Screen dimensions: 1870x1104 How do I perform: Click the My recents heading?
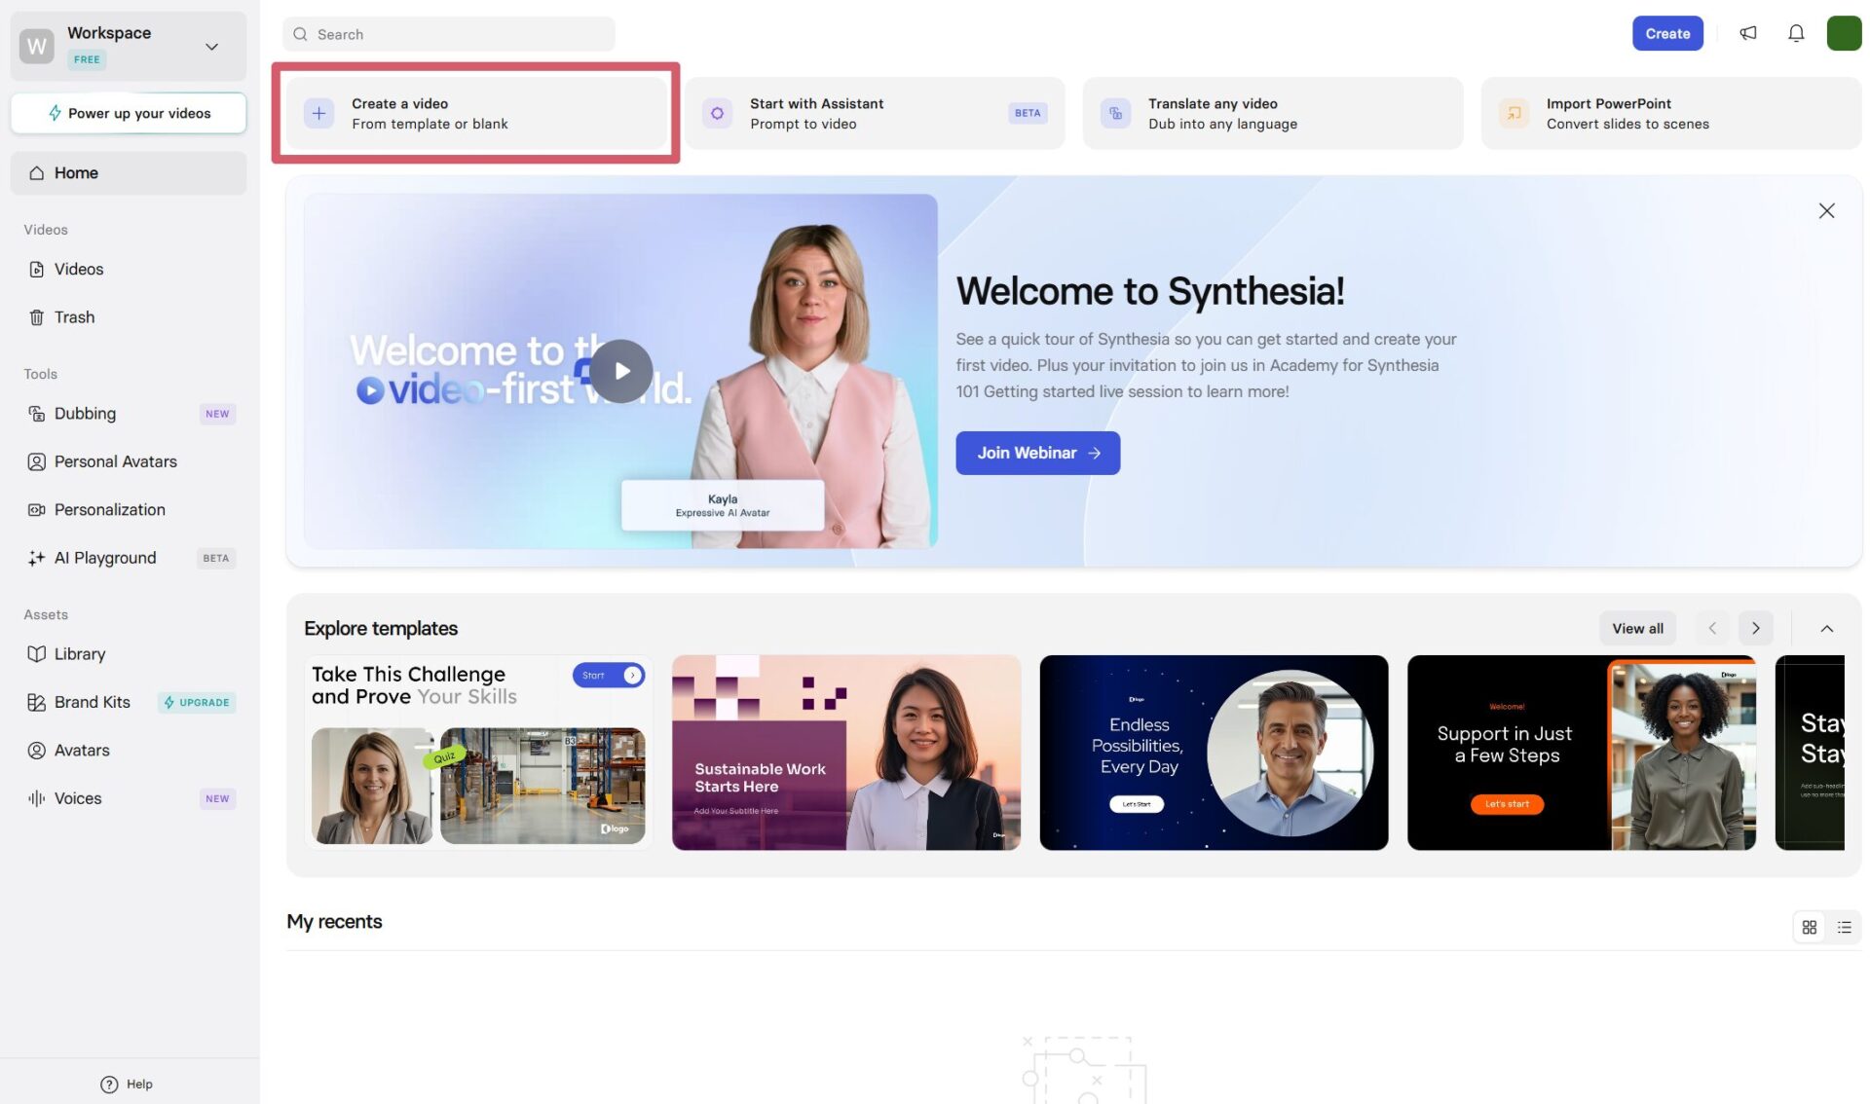pyautogui.click(x=334, y=922)
